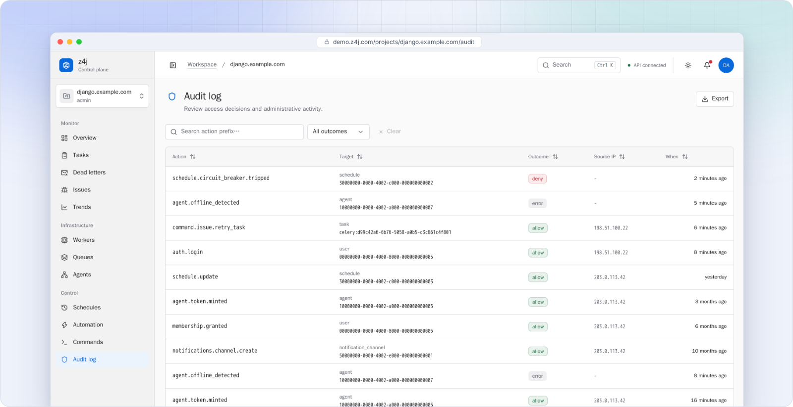Select schedule.circuit_breaker.tripped row action
Viewport: 793px width, 407px height.
click(221, 178)
